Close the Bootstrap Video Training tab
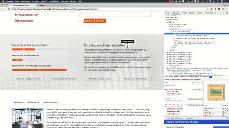Image resolution: width=229 pixels, height=128 pixels. click(35, 5)
